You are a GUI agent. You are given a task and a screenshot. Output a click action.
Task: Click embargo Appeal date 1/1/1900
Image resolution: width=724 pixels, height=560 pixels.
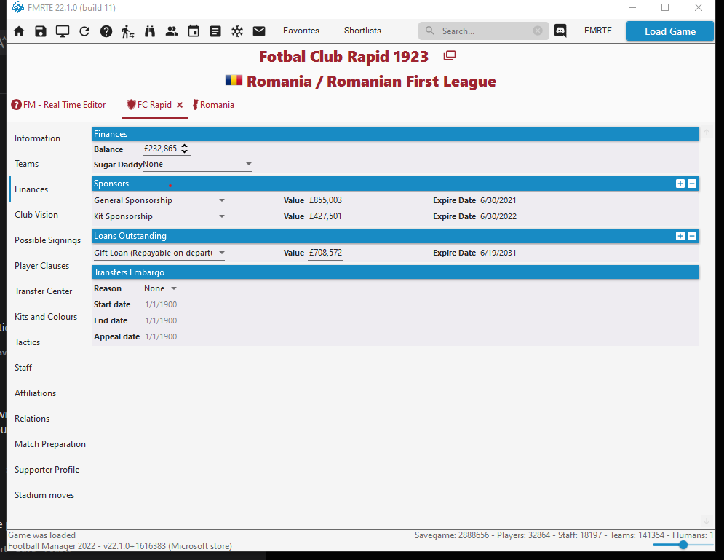[161, 336]
